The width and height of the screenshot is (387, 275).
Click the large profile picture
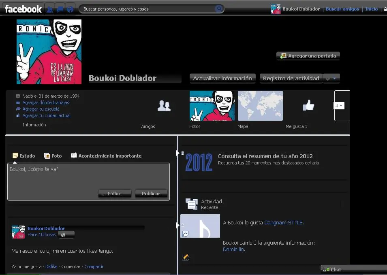click(49, 52)
